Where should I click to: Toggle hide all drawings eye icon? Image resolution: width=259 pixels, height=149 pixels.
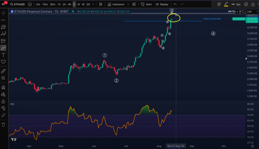coord(3,108)
